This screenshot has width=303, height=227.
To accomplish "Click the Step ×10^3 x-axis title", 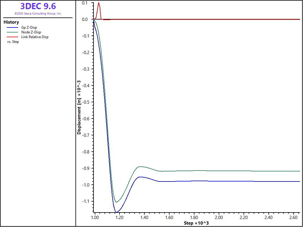I will (196, 223).
